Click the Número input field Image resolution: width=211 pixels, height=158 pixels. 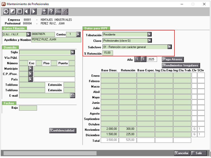tap(23, 63)
